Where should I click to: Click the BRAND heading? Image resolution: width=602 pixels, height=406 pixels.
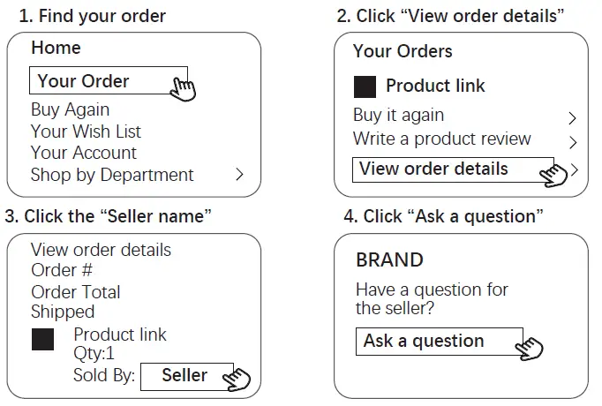coord(389,260)
